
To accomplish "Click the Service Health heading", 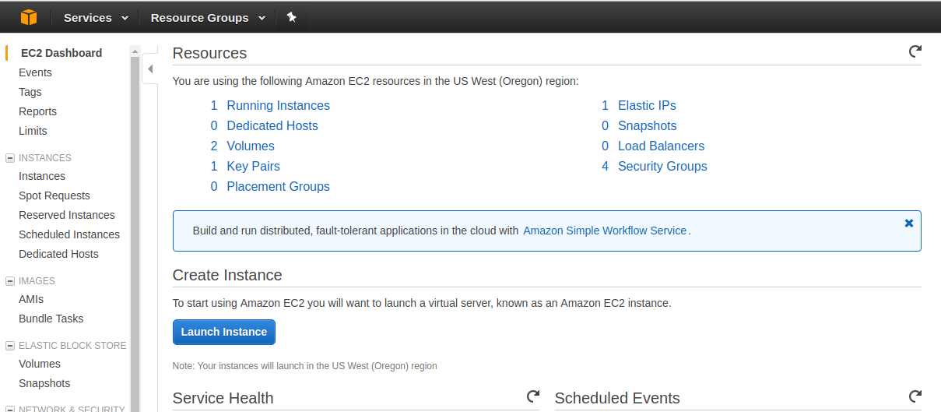I will click(x=223, y=398).
